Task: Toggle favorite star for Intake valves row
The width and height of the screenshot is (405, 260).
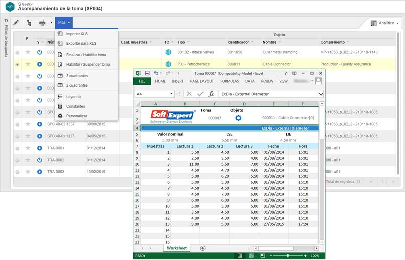Action: click(x=28, y=52)
